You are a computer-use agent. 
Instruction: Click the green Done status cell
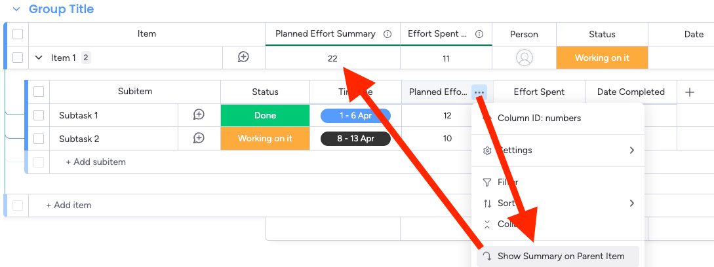click(265, 116)
